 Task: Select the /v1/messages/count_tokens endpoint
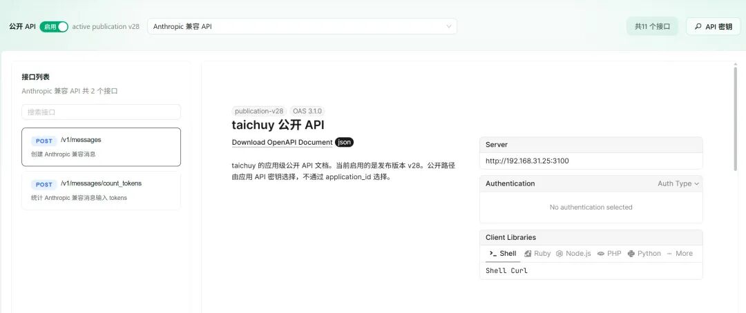101,190
